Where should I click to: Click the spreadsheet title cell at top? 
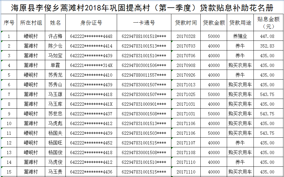142,8
